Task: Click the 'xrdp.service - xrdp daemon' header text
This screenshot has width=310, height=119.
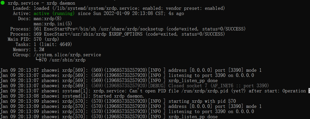Action: pos(41,3)
